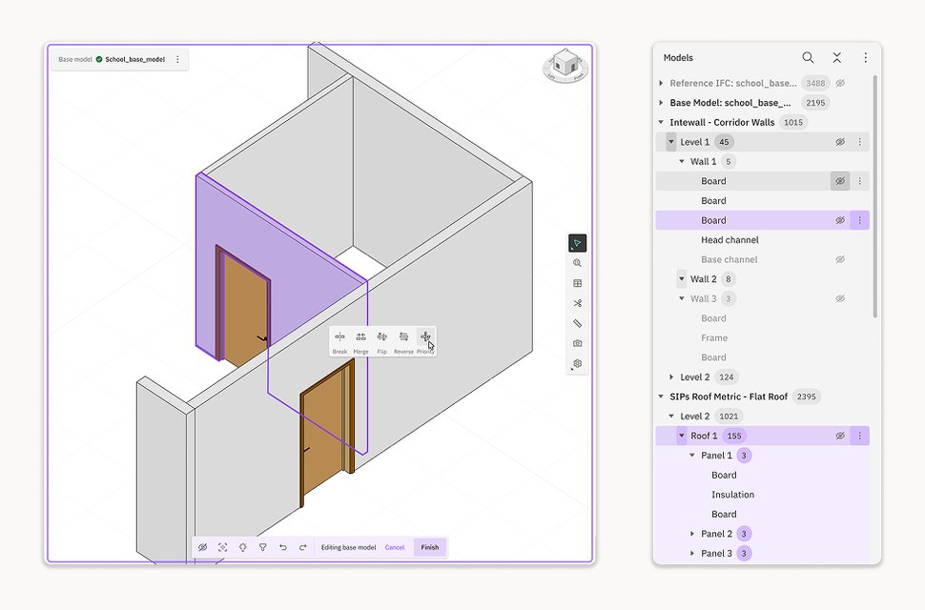This screenshot has height=610, width=925.
Task: Click the Flip wall action
Action: (381, 342)
